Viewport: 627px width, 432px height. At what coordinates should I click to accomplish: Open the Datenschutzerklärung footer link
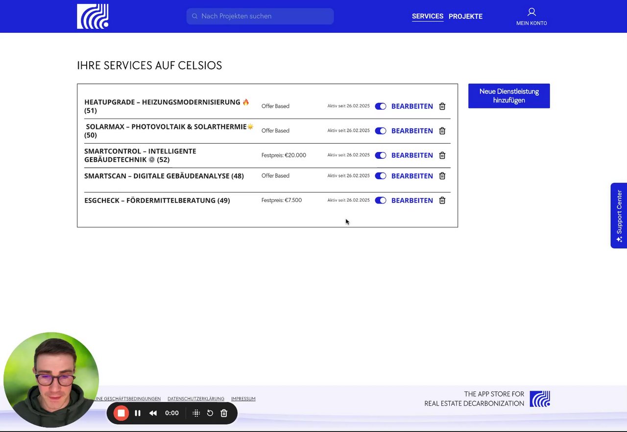(x=196, y=399)
